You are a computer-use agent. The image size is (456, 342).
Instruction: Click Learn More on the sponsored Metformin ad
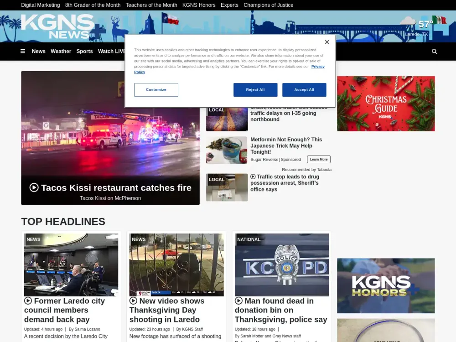click(318, 159)
